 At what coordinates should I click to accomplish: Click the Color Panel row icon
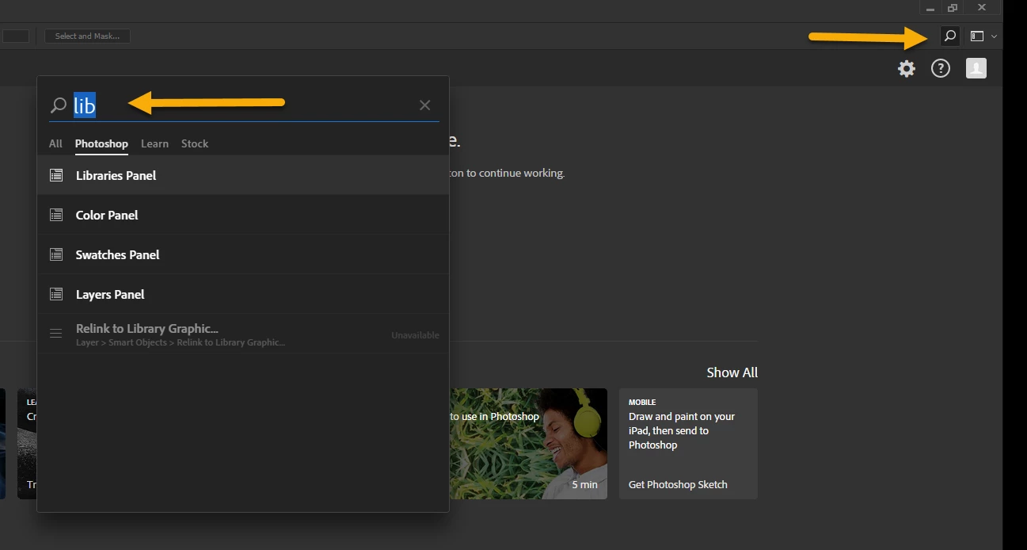pos(56,215)
